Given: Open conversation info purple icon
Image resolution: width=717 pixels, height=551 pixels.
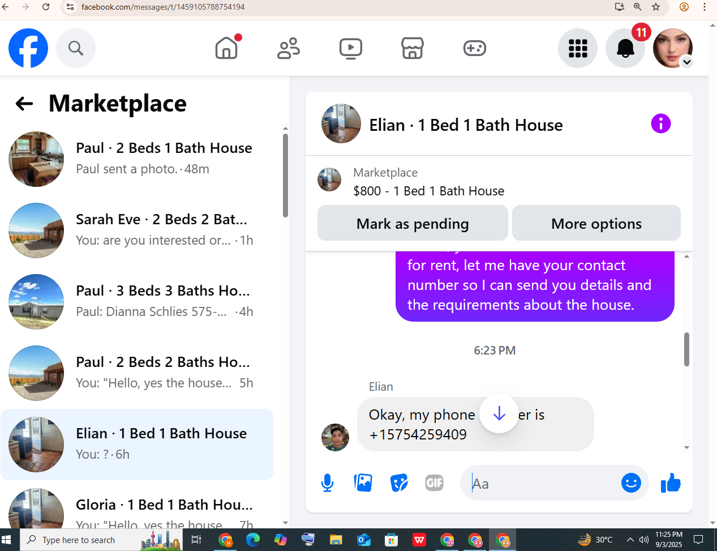Looking at the screenshot, I should point(660,123).
